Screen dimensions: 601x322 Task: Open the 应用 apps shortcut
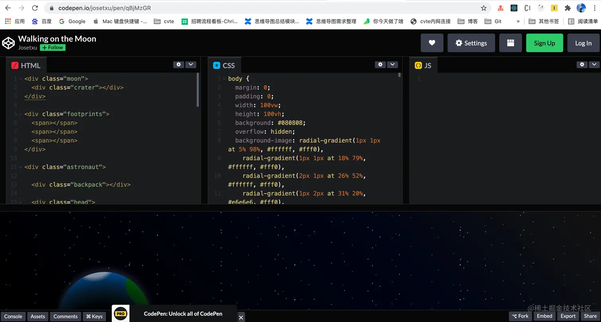(15, 21)
